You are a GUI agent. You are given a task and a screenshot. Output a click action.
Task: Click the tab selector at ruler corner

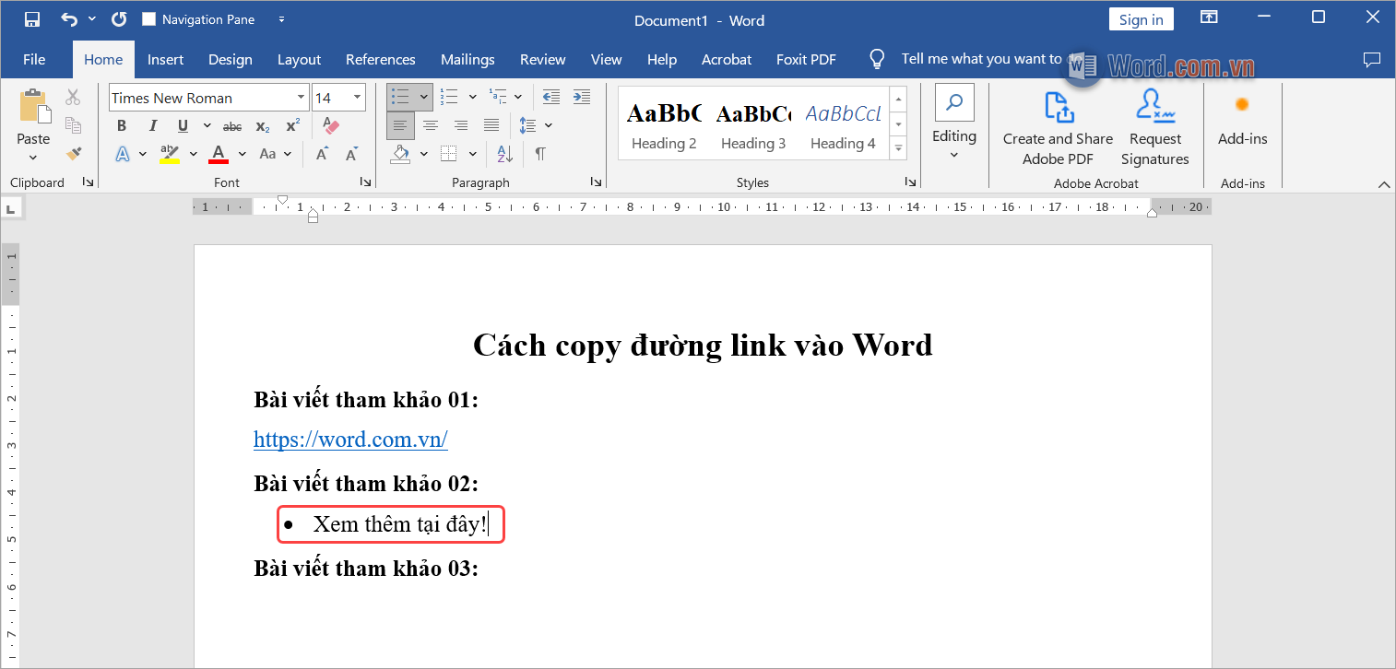[x=11, y=210]
